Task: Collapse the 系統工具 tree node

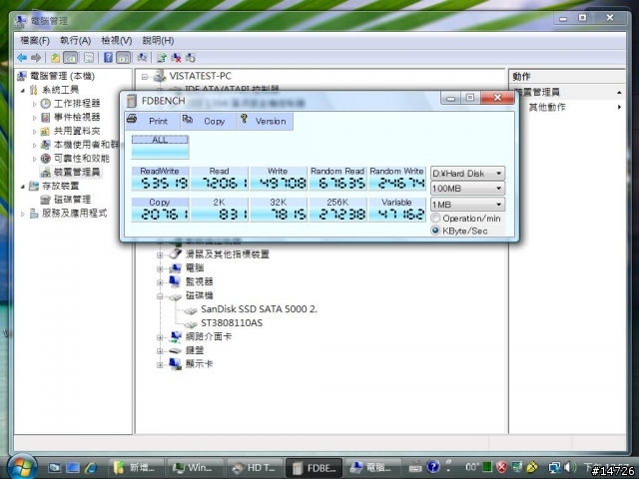Action: [23, 90]
